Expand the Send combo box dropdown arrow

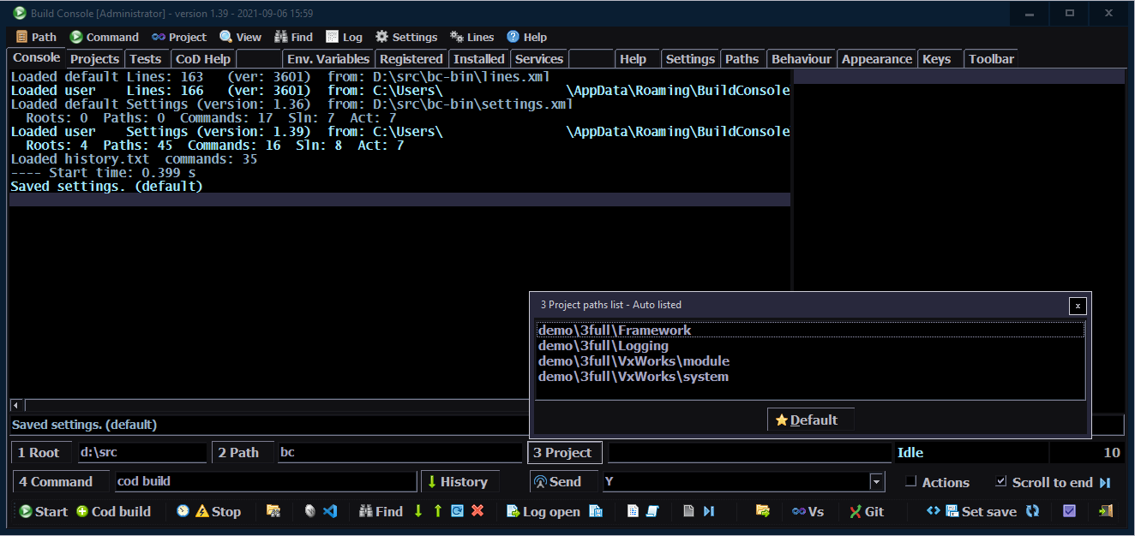pyautogui.click(x=876, y=482)
